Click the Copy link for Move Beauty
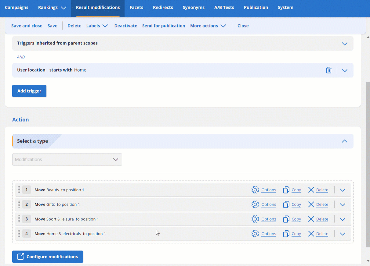Image resolution: width=370 pixels, height=266 pixels. pyautogui.click(x=296, y=190)
